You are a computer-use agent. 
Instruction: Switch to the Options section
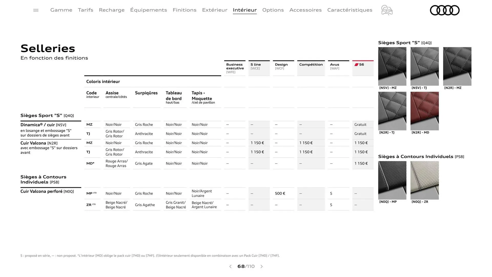click(273, 10)
